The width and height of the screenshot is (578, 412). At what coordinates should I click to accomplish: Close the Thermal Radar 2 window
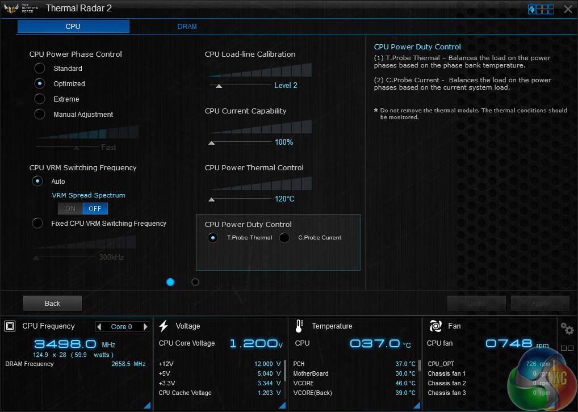[x=568, y=9]
